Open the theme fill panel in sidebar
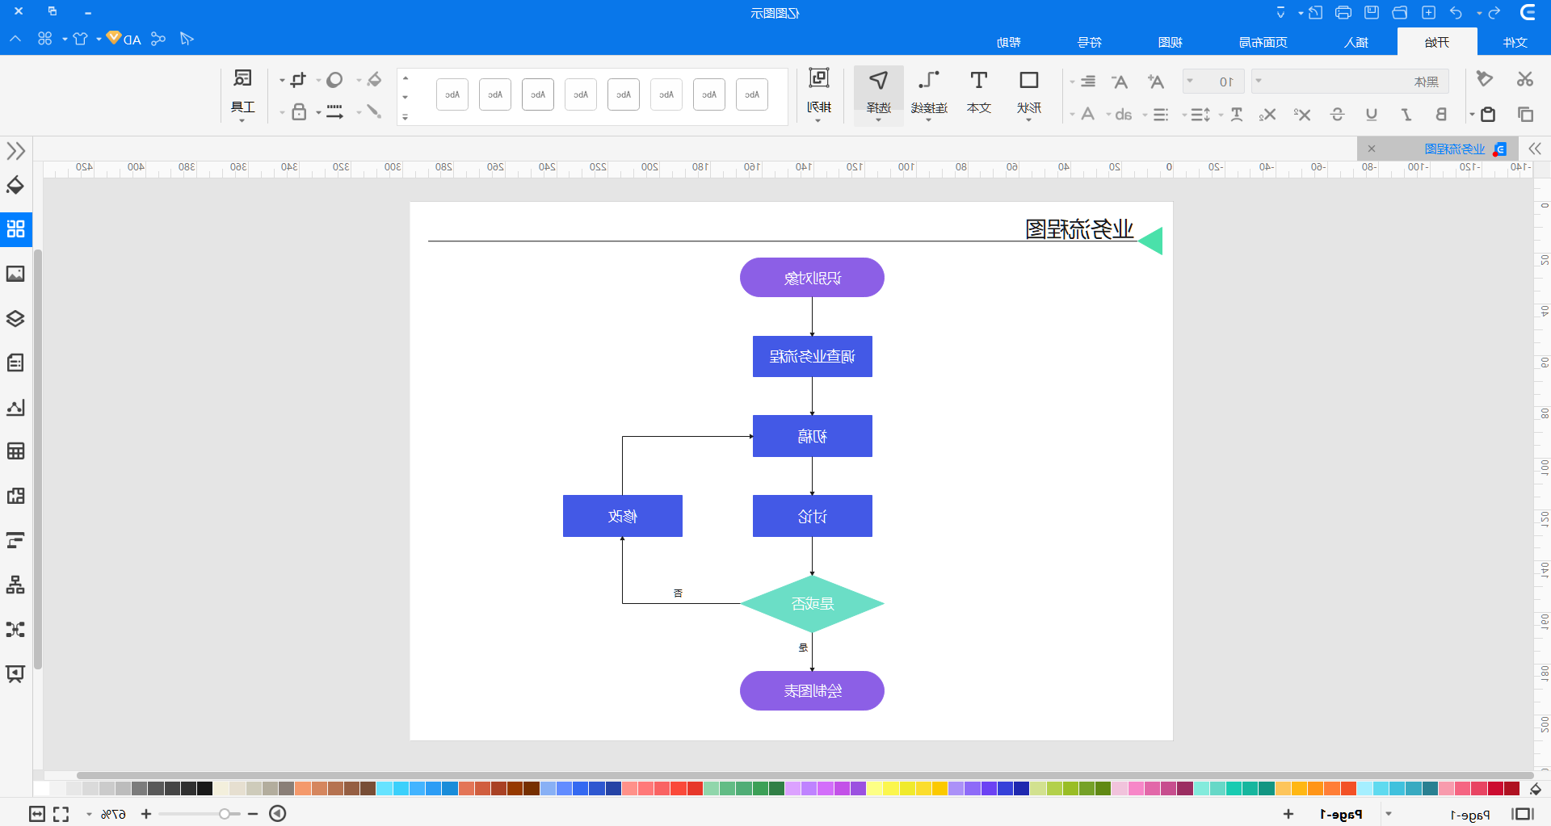The width and height of the screenshot is (1551, 826). pos(15,186)
